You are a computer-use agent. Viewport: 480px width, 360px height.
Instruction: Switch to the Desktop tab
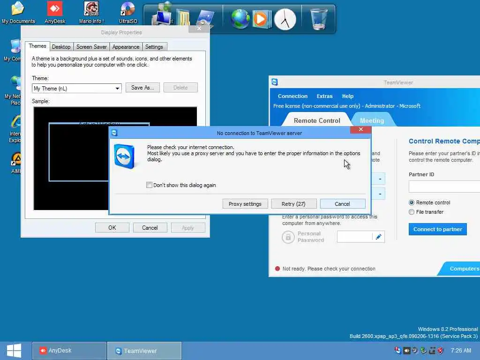point(61,47)
